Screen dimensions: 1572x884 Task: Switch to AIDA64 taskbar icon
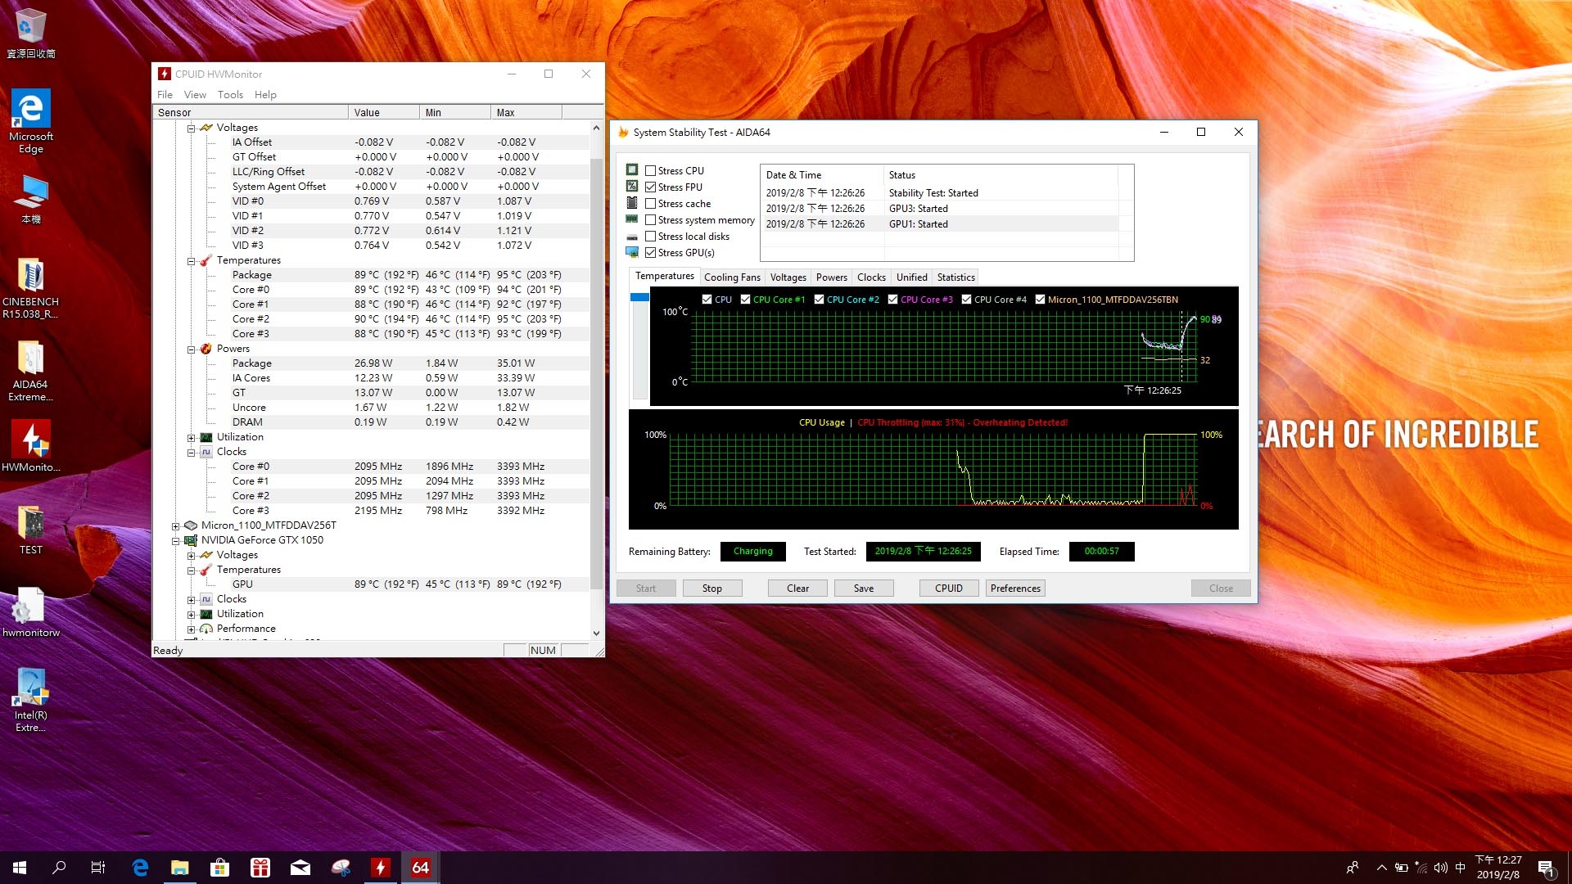click(x=421, y=868)
